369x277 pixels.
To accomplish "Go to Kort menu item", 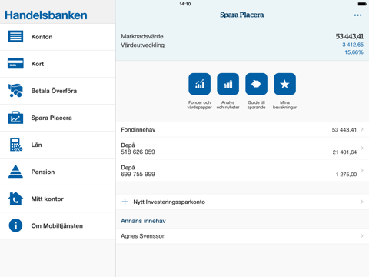I will coord(58,64).
